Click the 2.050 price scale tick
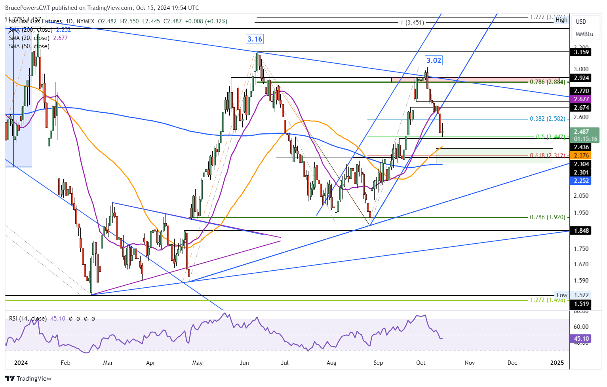Image resolution: width=607 pixels, height=387 pixels. [x=581, y=195]
